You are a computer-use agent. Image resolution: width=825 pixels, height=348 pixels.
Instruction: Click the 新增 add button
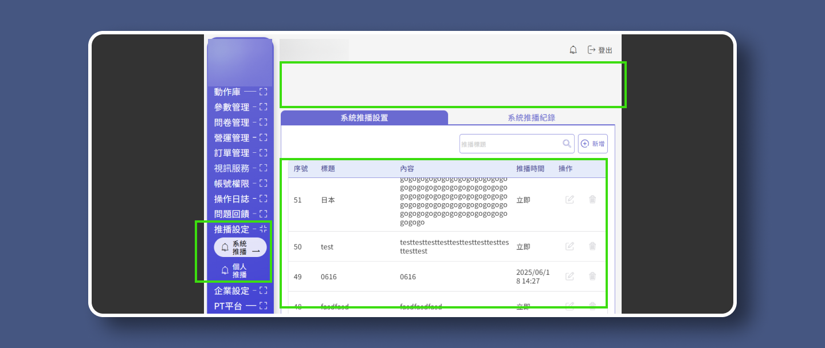click(x=593, y=144)
